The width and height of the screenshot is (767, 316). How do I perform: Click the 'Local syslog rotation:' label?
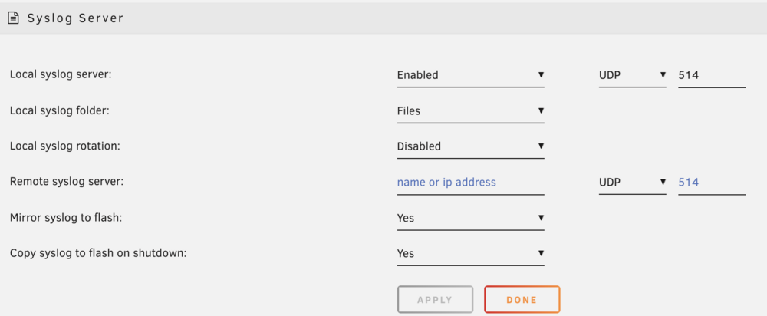coord(65,146)
